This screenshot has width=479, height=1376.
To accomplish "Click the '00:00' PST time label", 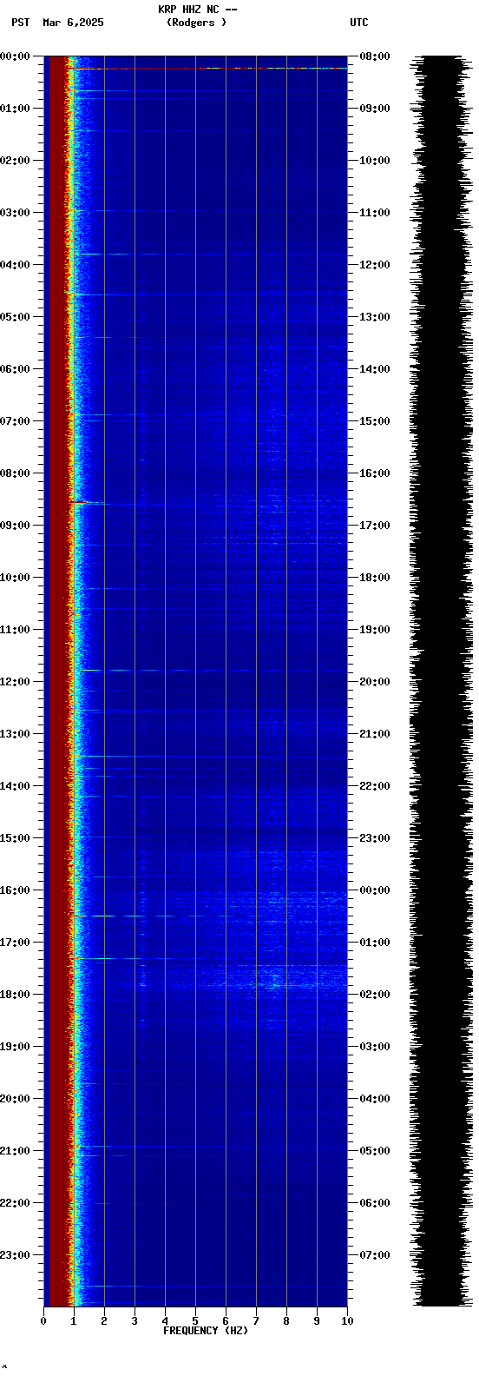I will coord(16,56).
